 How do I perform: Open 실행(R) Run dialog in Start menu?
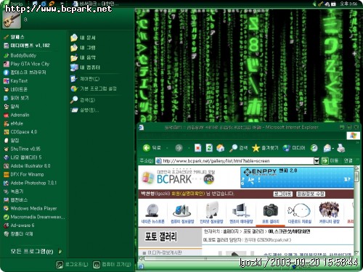point(85,110)
